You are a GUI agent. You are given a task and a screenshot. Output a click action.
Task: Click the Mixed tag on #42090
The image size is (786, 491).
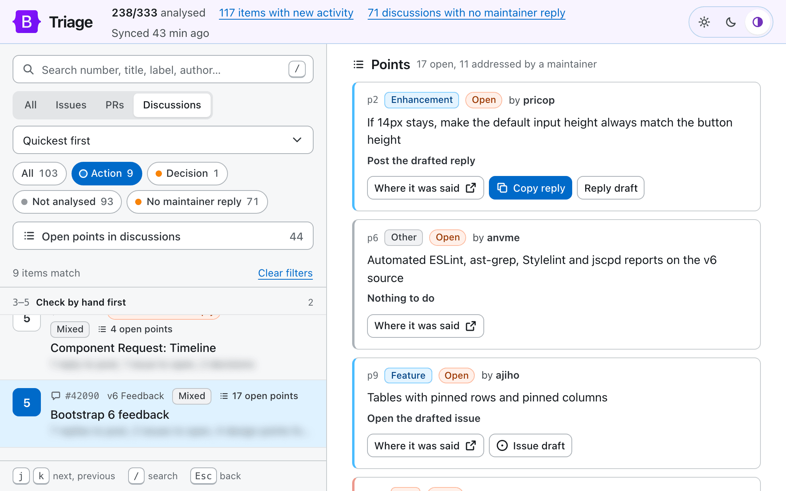pyautogui.click(x=192, y=396)
